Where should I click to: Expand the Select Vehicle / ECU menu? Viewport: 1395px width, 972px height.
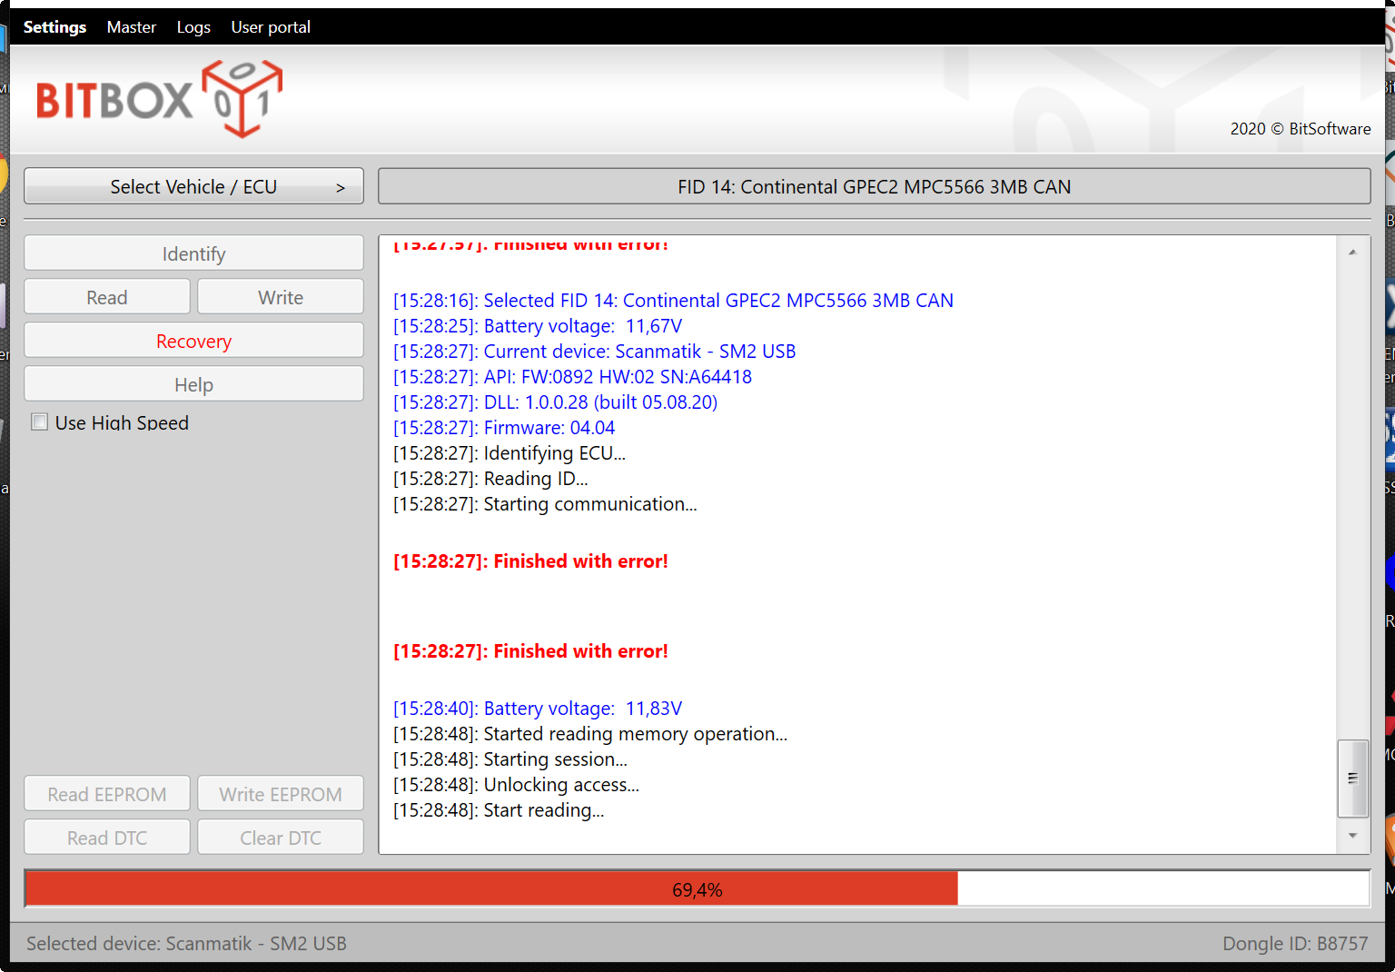[193, 186]
